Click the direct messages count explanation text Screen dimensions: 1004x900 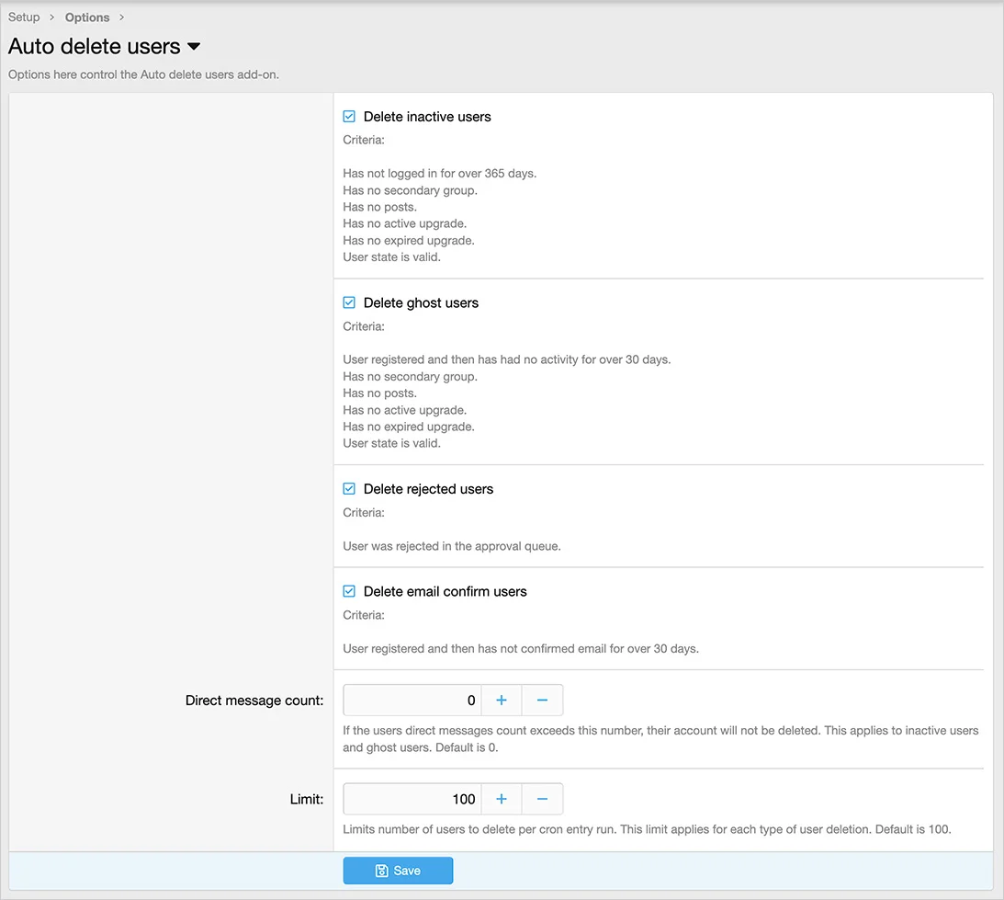coord(660,739)
